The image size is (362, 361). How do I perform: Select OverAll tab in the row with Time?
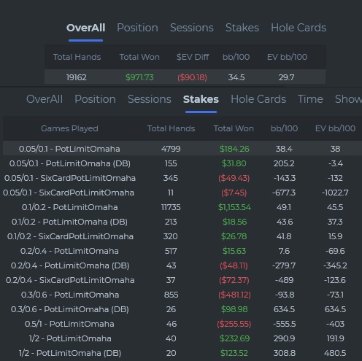coord(45,99)
